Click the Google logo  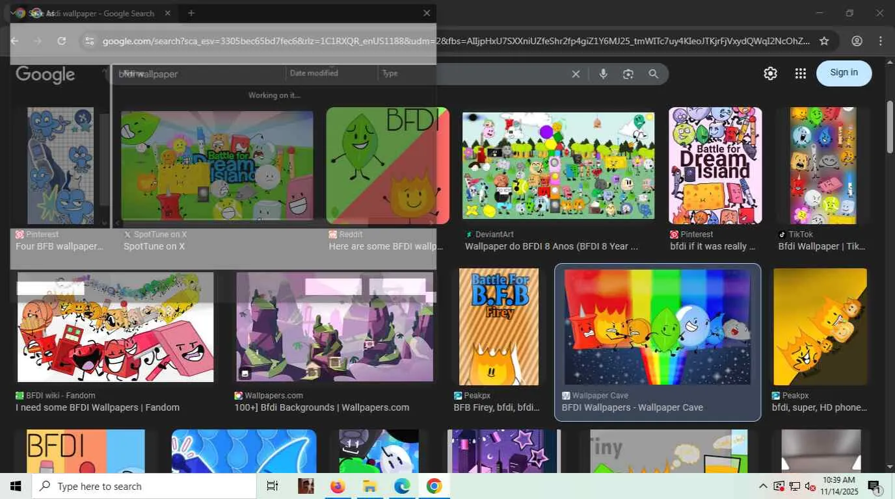(45, 74)
